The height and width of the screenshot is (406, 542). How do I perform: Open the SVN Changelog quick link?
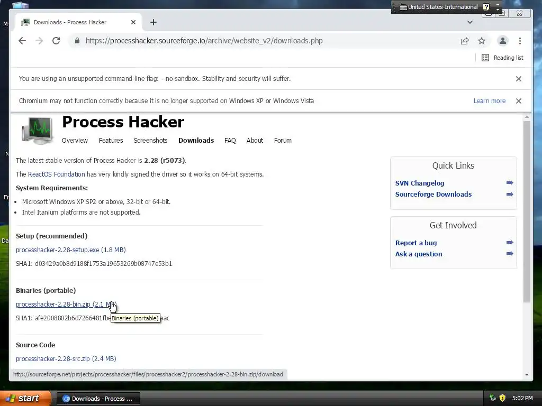tap(420, 183)
